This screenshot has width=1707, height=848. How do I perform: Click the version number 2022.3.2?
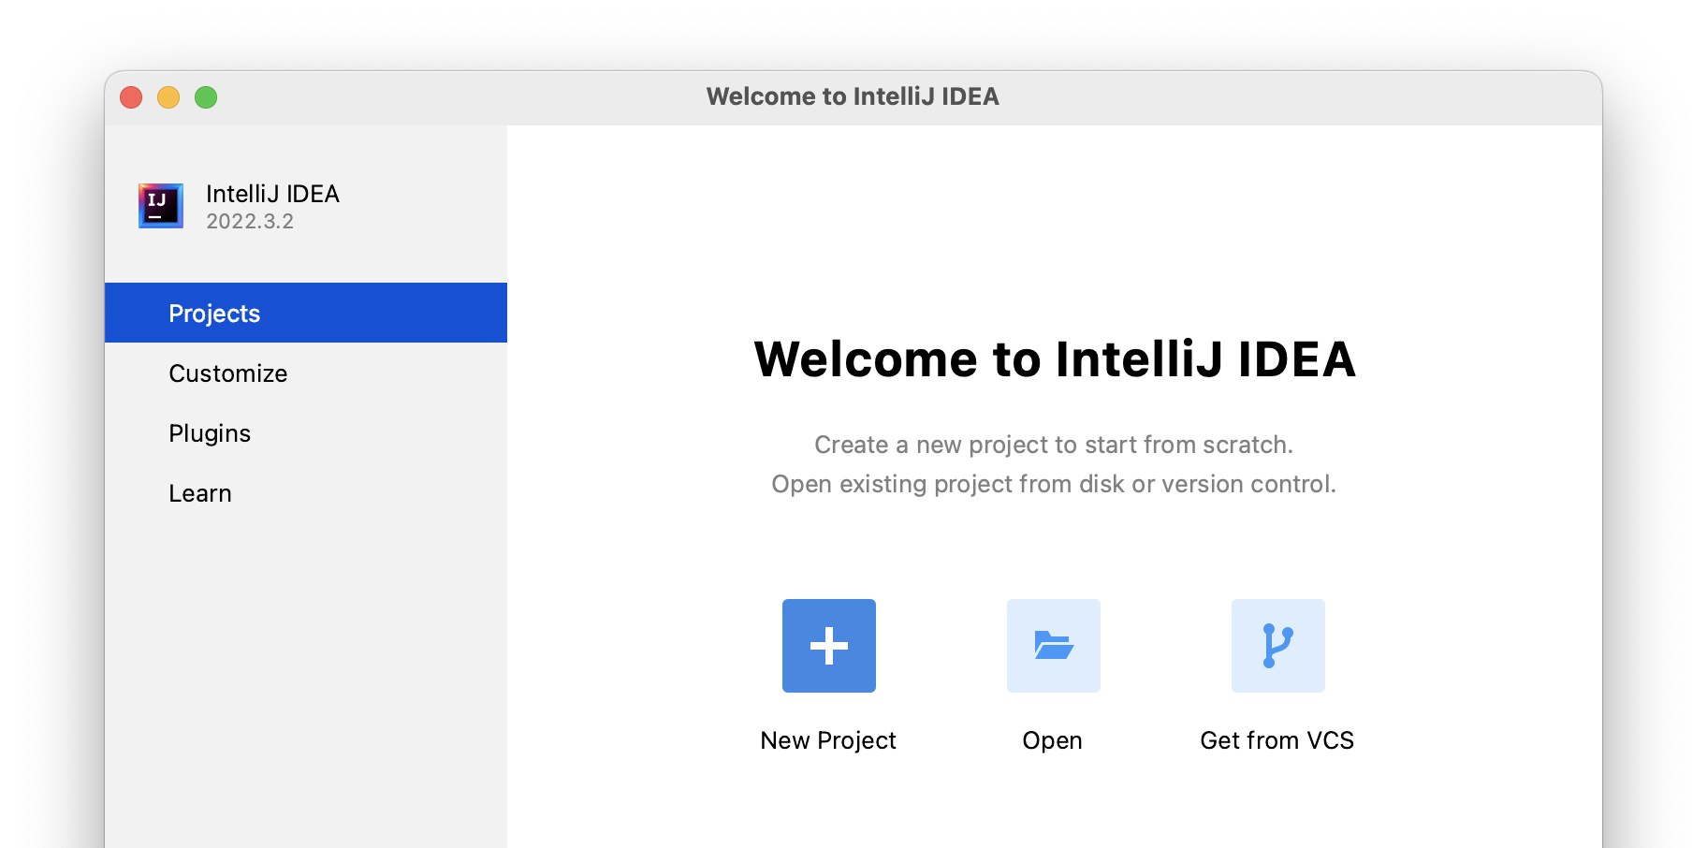coord(250,221)
